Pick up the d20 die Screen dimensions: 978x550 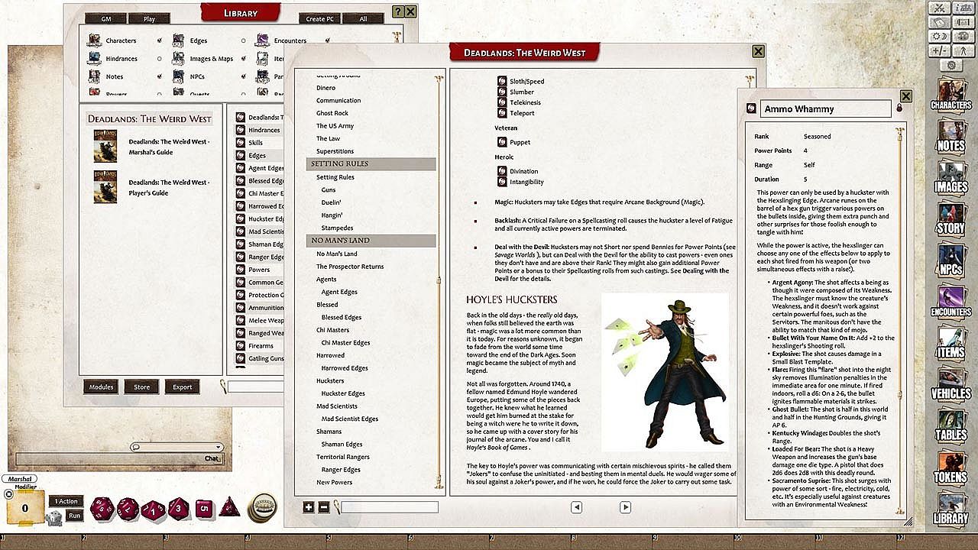click(102, 510)
